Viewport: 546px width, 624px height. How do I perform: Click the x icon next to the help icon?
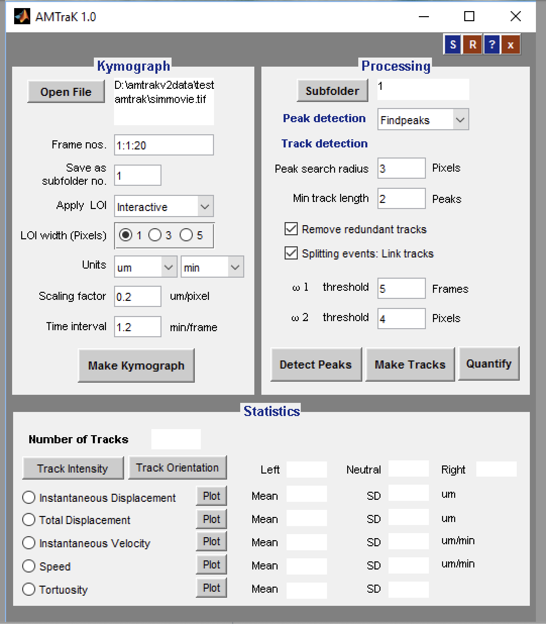tap(511, 44)
